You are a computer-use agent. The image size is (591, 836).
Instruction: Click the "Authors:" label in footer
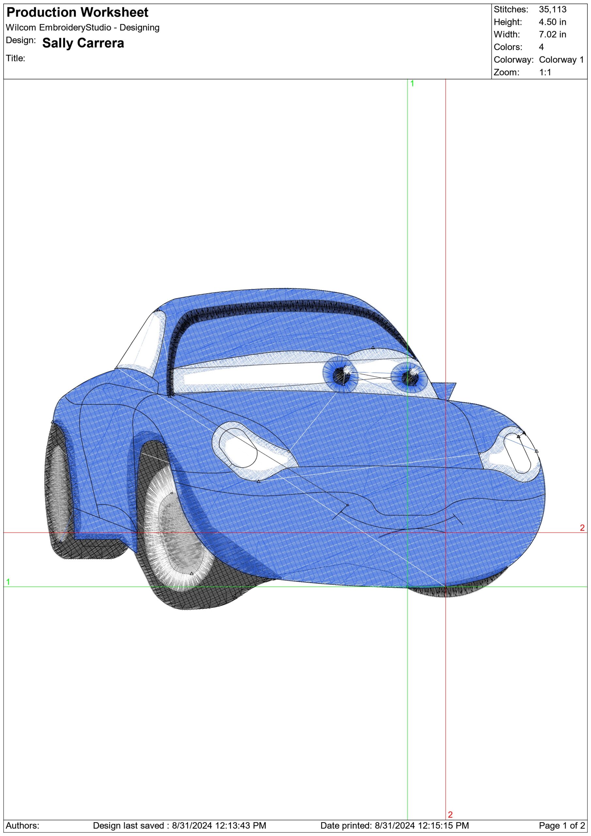click(23, 826)
